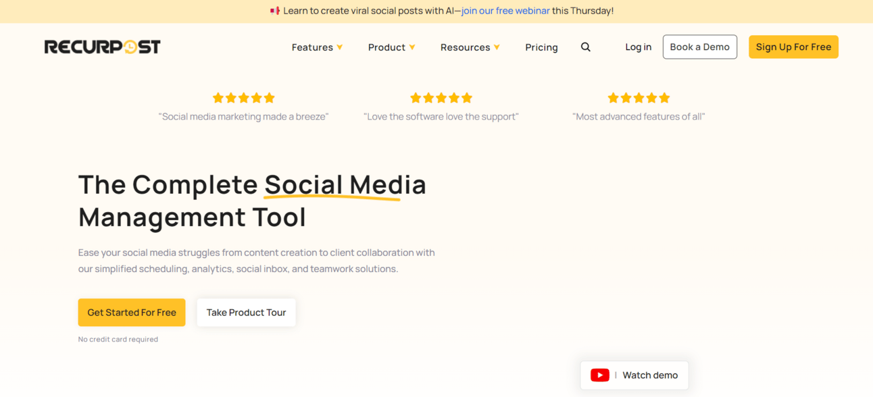Click stars above "Most advanced features of all"
Viewport: 873px width, 397px height.
pos(639,98)
